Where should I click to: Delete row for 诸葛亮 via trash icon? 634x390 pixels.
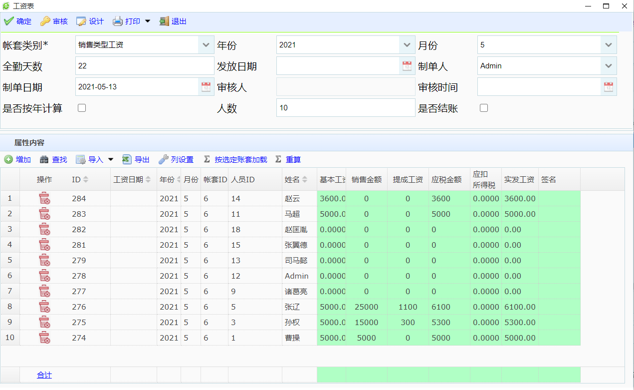pos(44,291)
